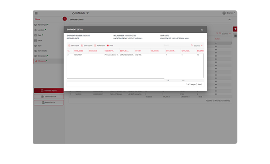The image size is (270, 164).
Task: Click the Generate Report button
Action: point(49,91)
